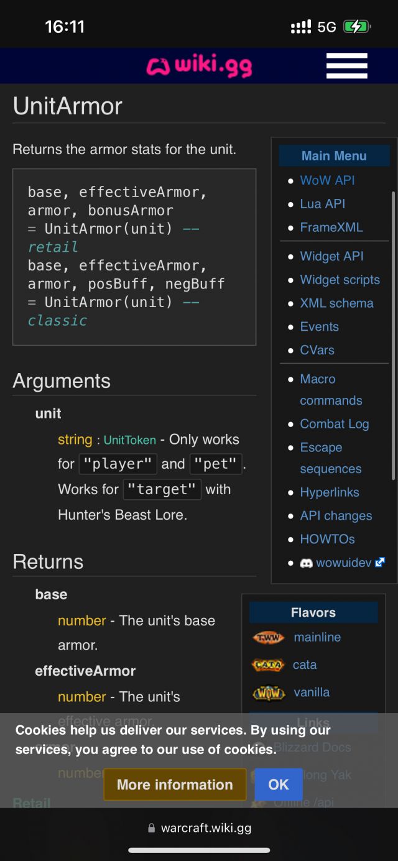The height and width of the screenshot is (861, 398).
Task: Open the API changes link
Action: point(336,516)
